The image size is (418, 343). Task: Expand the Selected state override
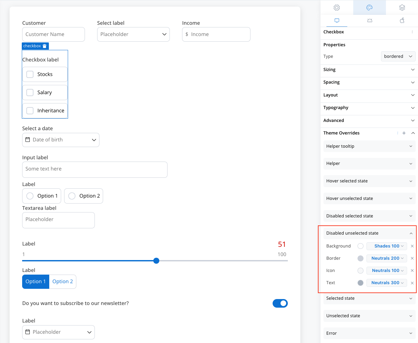pyautogui.click(x=369, y=298)
